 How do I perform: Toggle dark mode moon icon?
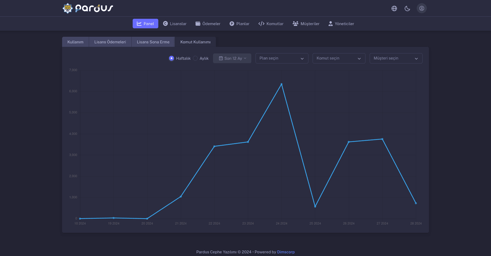coord(407,8)
